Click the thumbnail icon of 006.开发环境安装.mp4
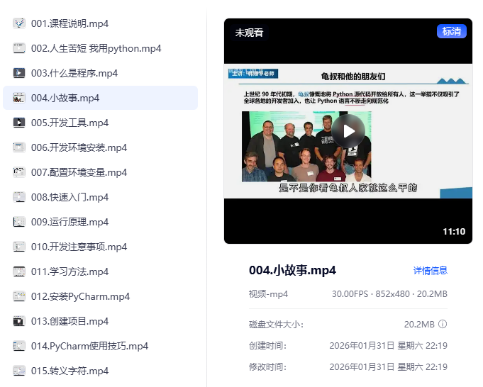The width and height of the screenshot is (483, 387). tap(18, 147)
